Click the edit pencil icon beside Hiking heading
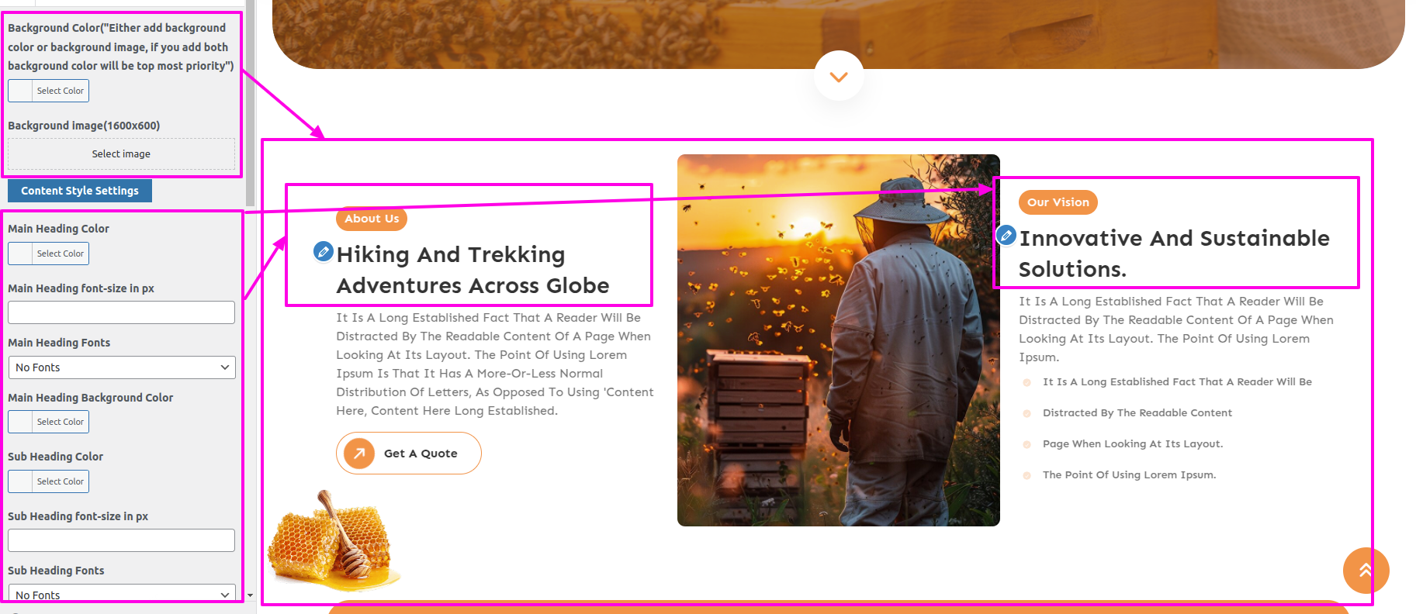The width and height of the screenshot is (1416, 614). (x=323, y=251)
